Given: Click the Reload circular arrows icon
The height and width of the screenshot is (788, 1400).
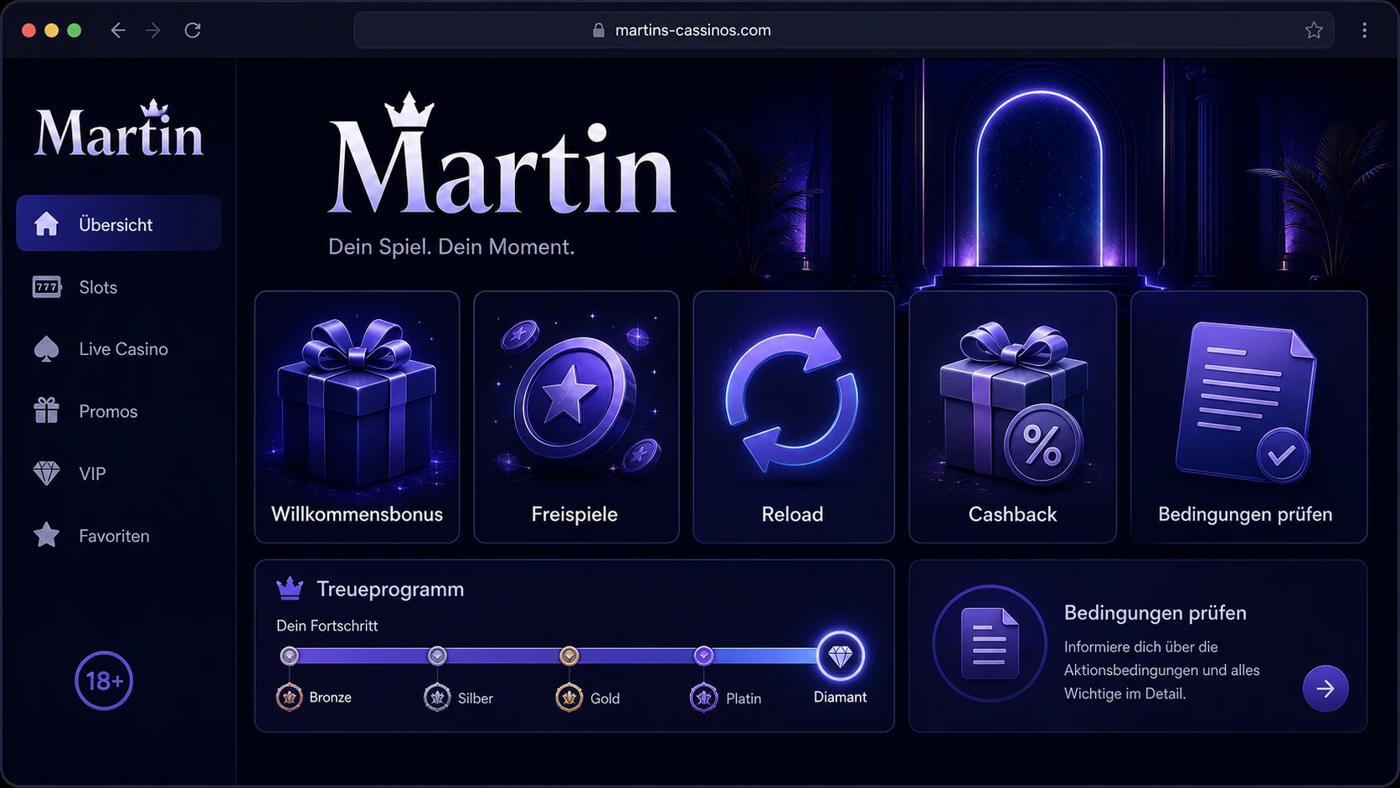Looking at the screenshot, I should (x=792, y=398).
